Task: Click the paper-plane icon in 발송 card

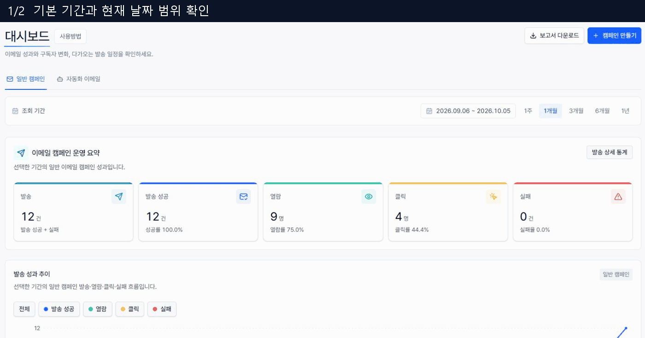Action: [119, 197]
